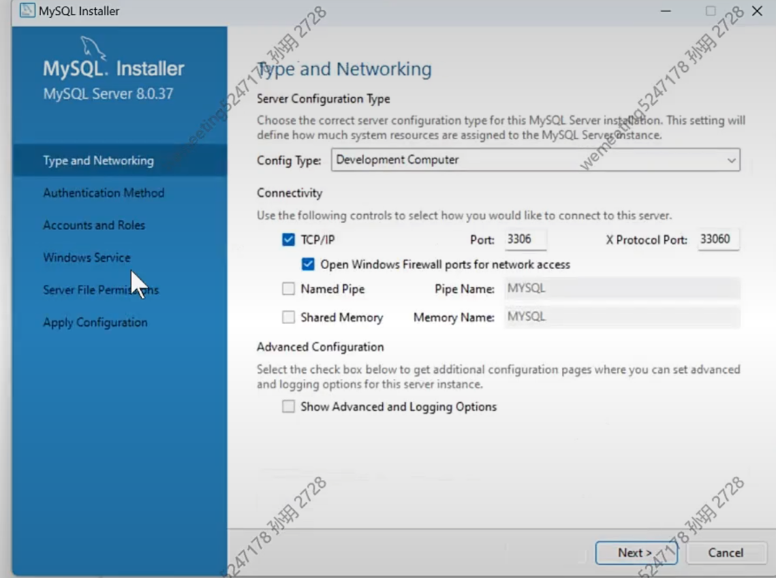Open Accounts and Roles step

[94, 225]
